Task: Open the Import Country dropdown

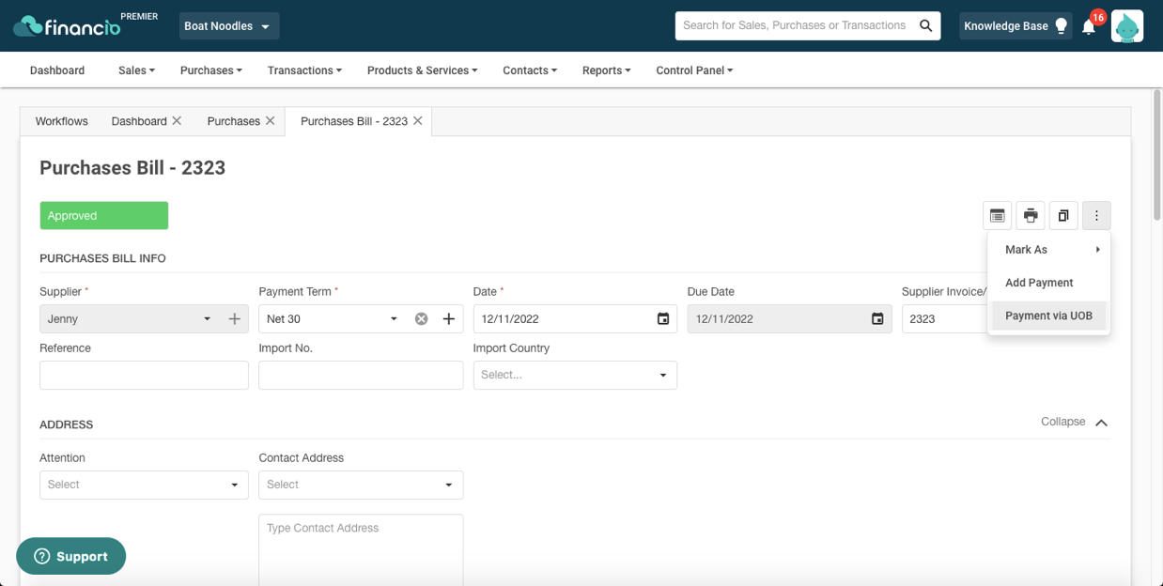Action: coord(575,375)
